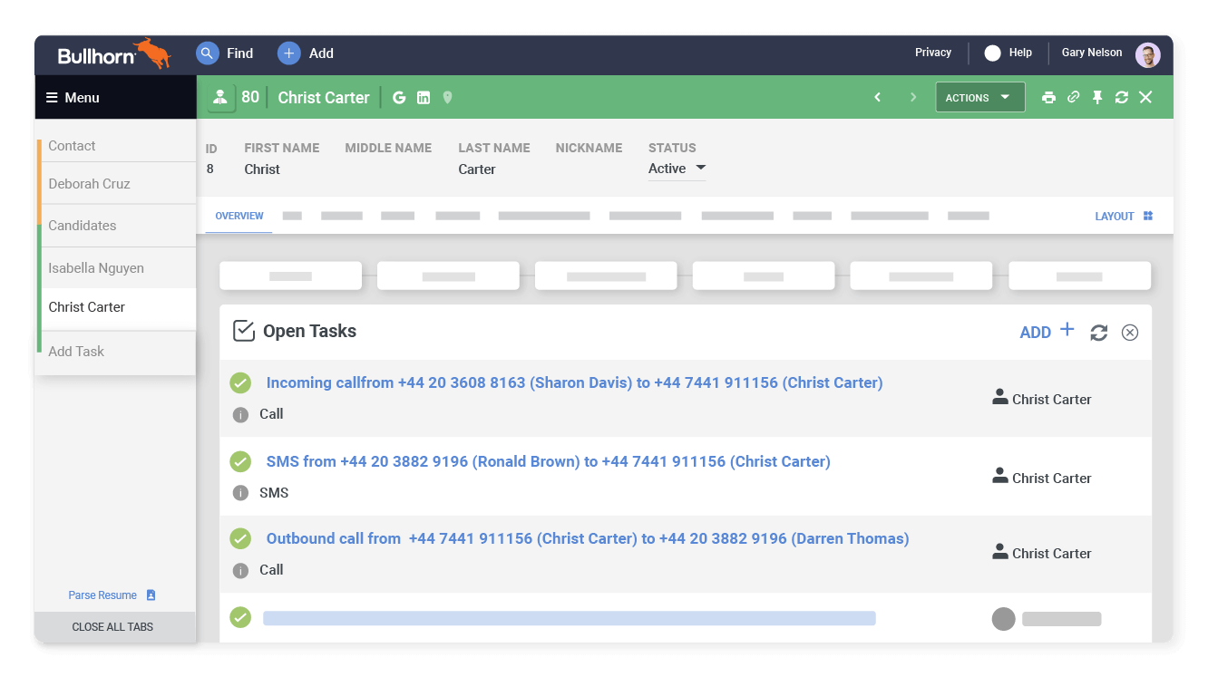Select Deborah Cruz in the sidebar
Image resolution: width=1208 pixels, height=677 pixels.
click(x=90, y=182)
